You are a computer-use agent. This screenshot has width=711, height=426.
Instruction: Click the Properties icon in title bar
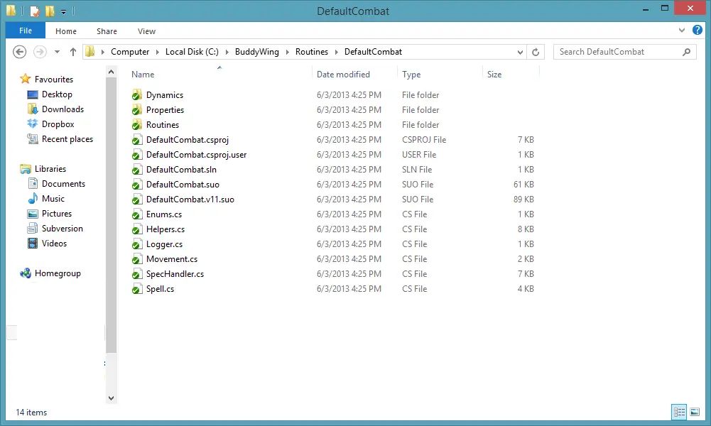click(x=34, y=11)
